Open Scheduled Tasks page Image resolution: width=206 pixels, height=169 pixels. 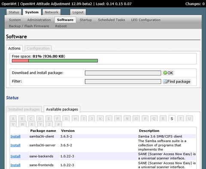(x=112, y=20)
